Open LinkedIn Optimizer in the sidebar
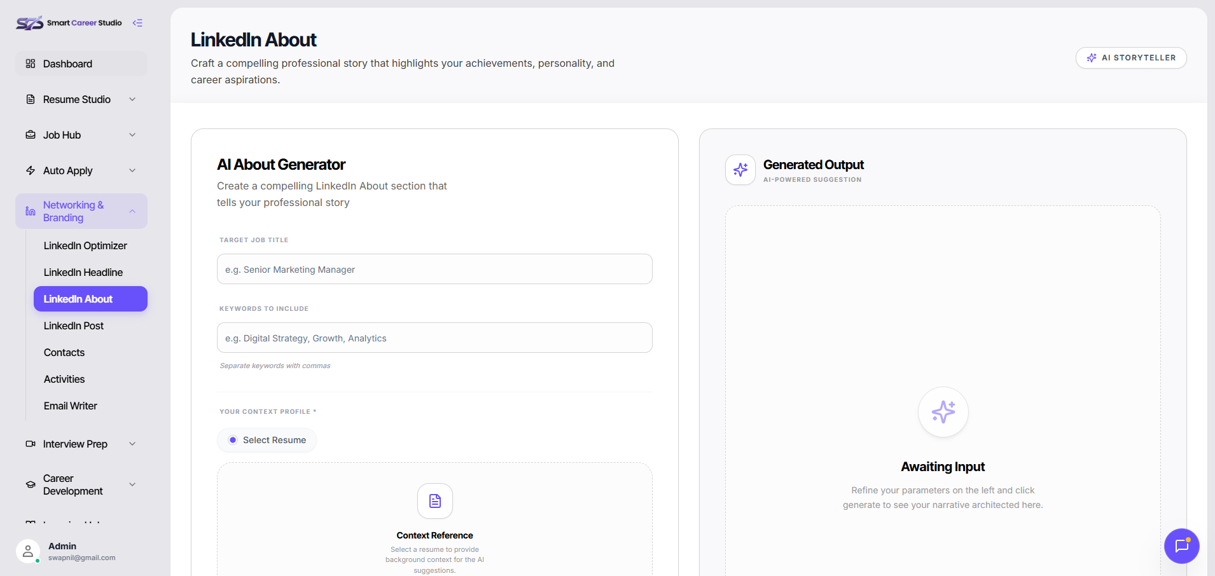 click(85, 245)
